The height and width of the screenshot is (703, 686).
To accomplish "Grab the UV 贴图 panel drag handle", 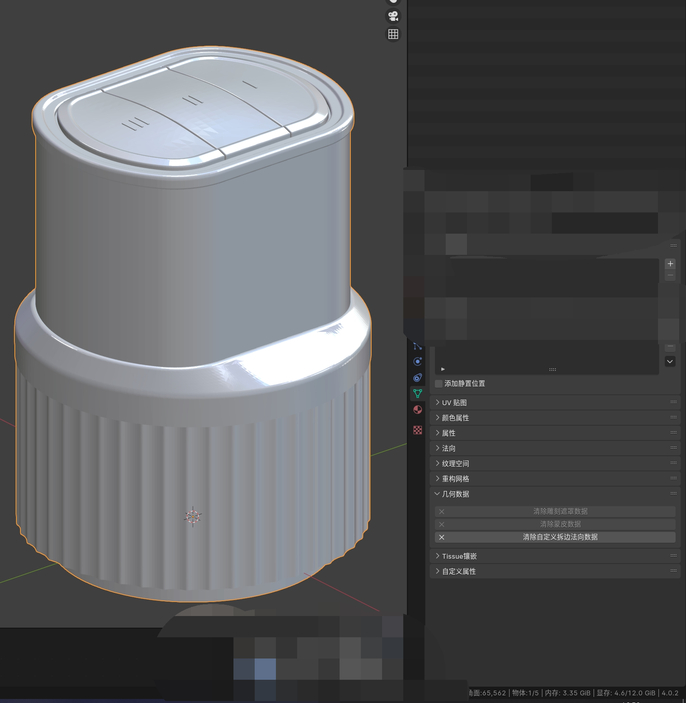I will pyautogui.click(x=674, y=402).
